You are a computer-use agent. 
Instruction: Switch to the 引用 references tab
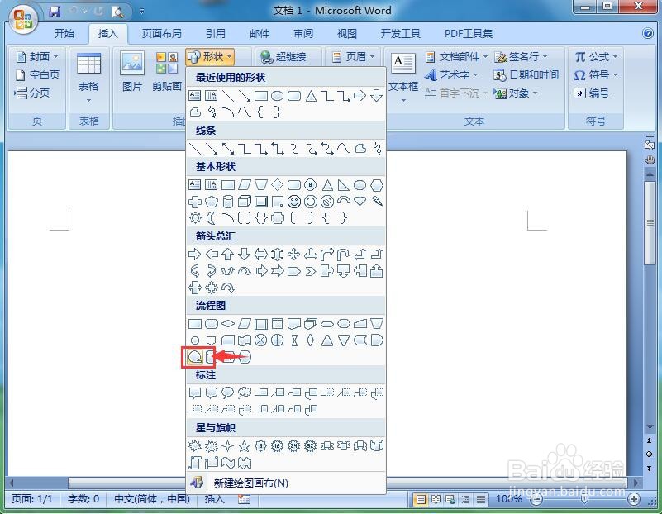(216, 33)
